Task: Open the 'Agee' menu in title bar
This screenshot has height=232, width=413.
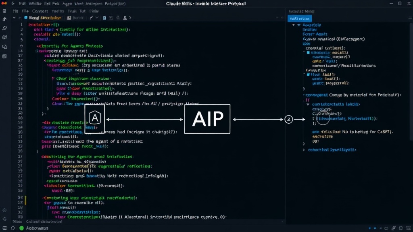Action: [x=67, y=4]
